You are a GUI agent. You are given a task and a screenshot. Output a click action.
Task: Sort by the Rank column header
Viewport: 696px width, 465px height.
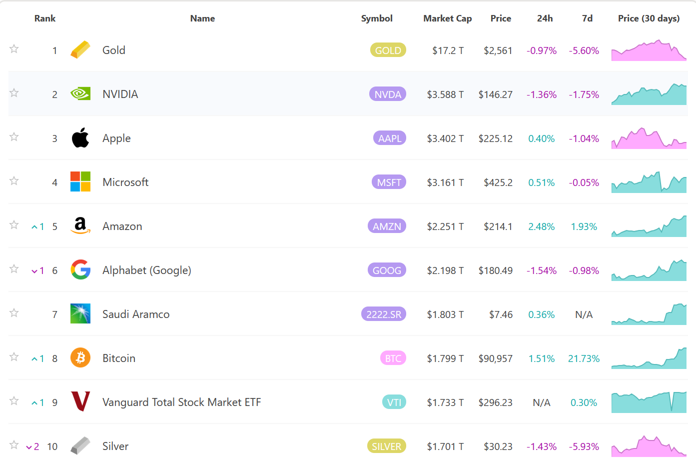point(45,18)
